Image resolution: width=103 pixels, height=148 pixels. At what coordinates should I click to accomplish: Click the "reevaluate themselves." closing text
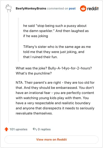(x=34, y=113)
